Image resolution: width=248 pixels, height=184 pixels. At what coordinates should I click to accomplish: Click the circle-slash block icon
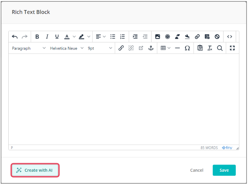[x=217, y=37]
